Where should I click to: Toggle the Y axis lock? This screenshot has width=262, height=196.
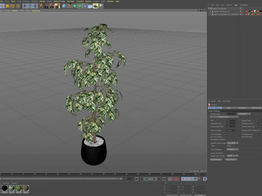[x=30, y=6]
